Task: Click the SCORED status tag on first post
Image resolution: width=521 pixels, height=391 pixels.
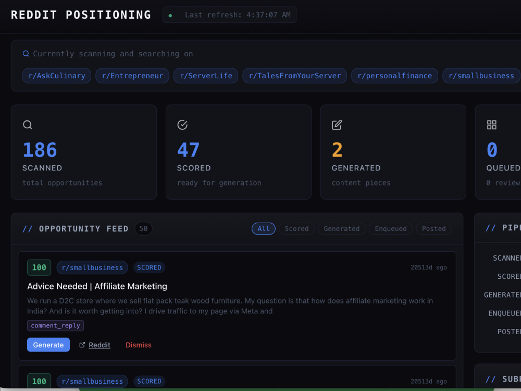Action: pyautogui.click(x=149, y=267)
